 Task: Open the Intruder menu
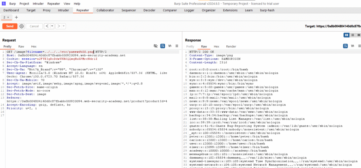click(38, 4)
